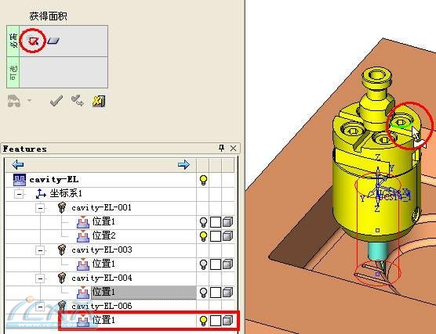The image size is (436, 334).
Task: Collapse the cavity-EL-001 node
Action: pyautogui.click(x=40, y=208)
